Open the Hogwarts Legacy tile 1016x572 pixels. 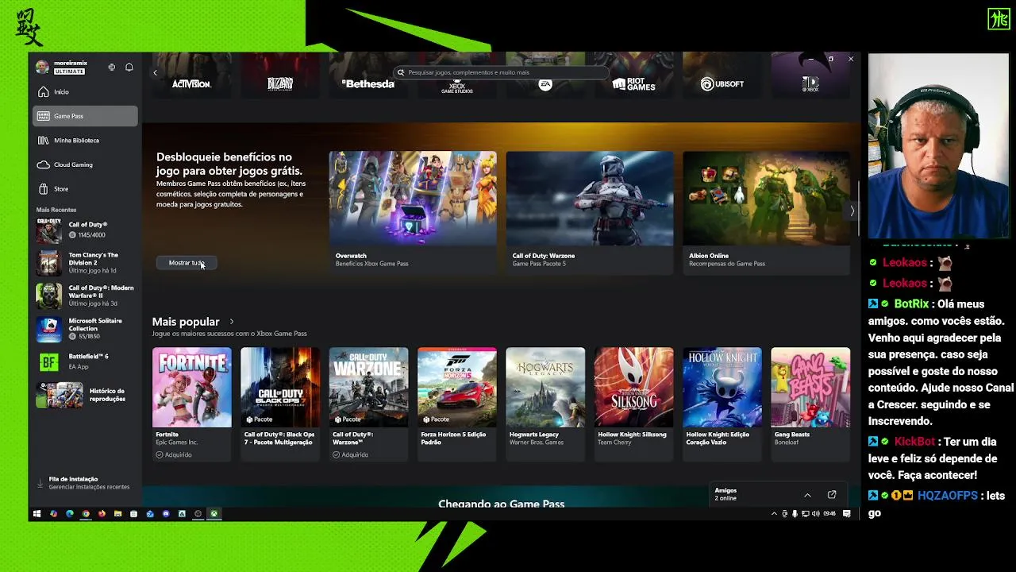545,404
